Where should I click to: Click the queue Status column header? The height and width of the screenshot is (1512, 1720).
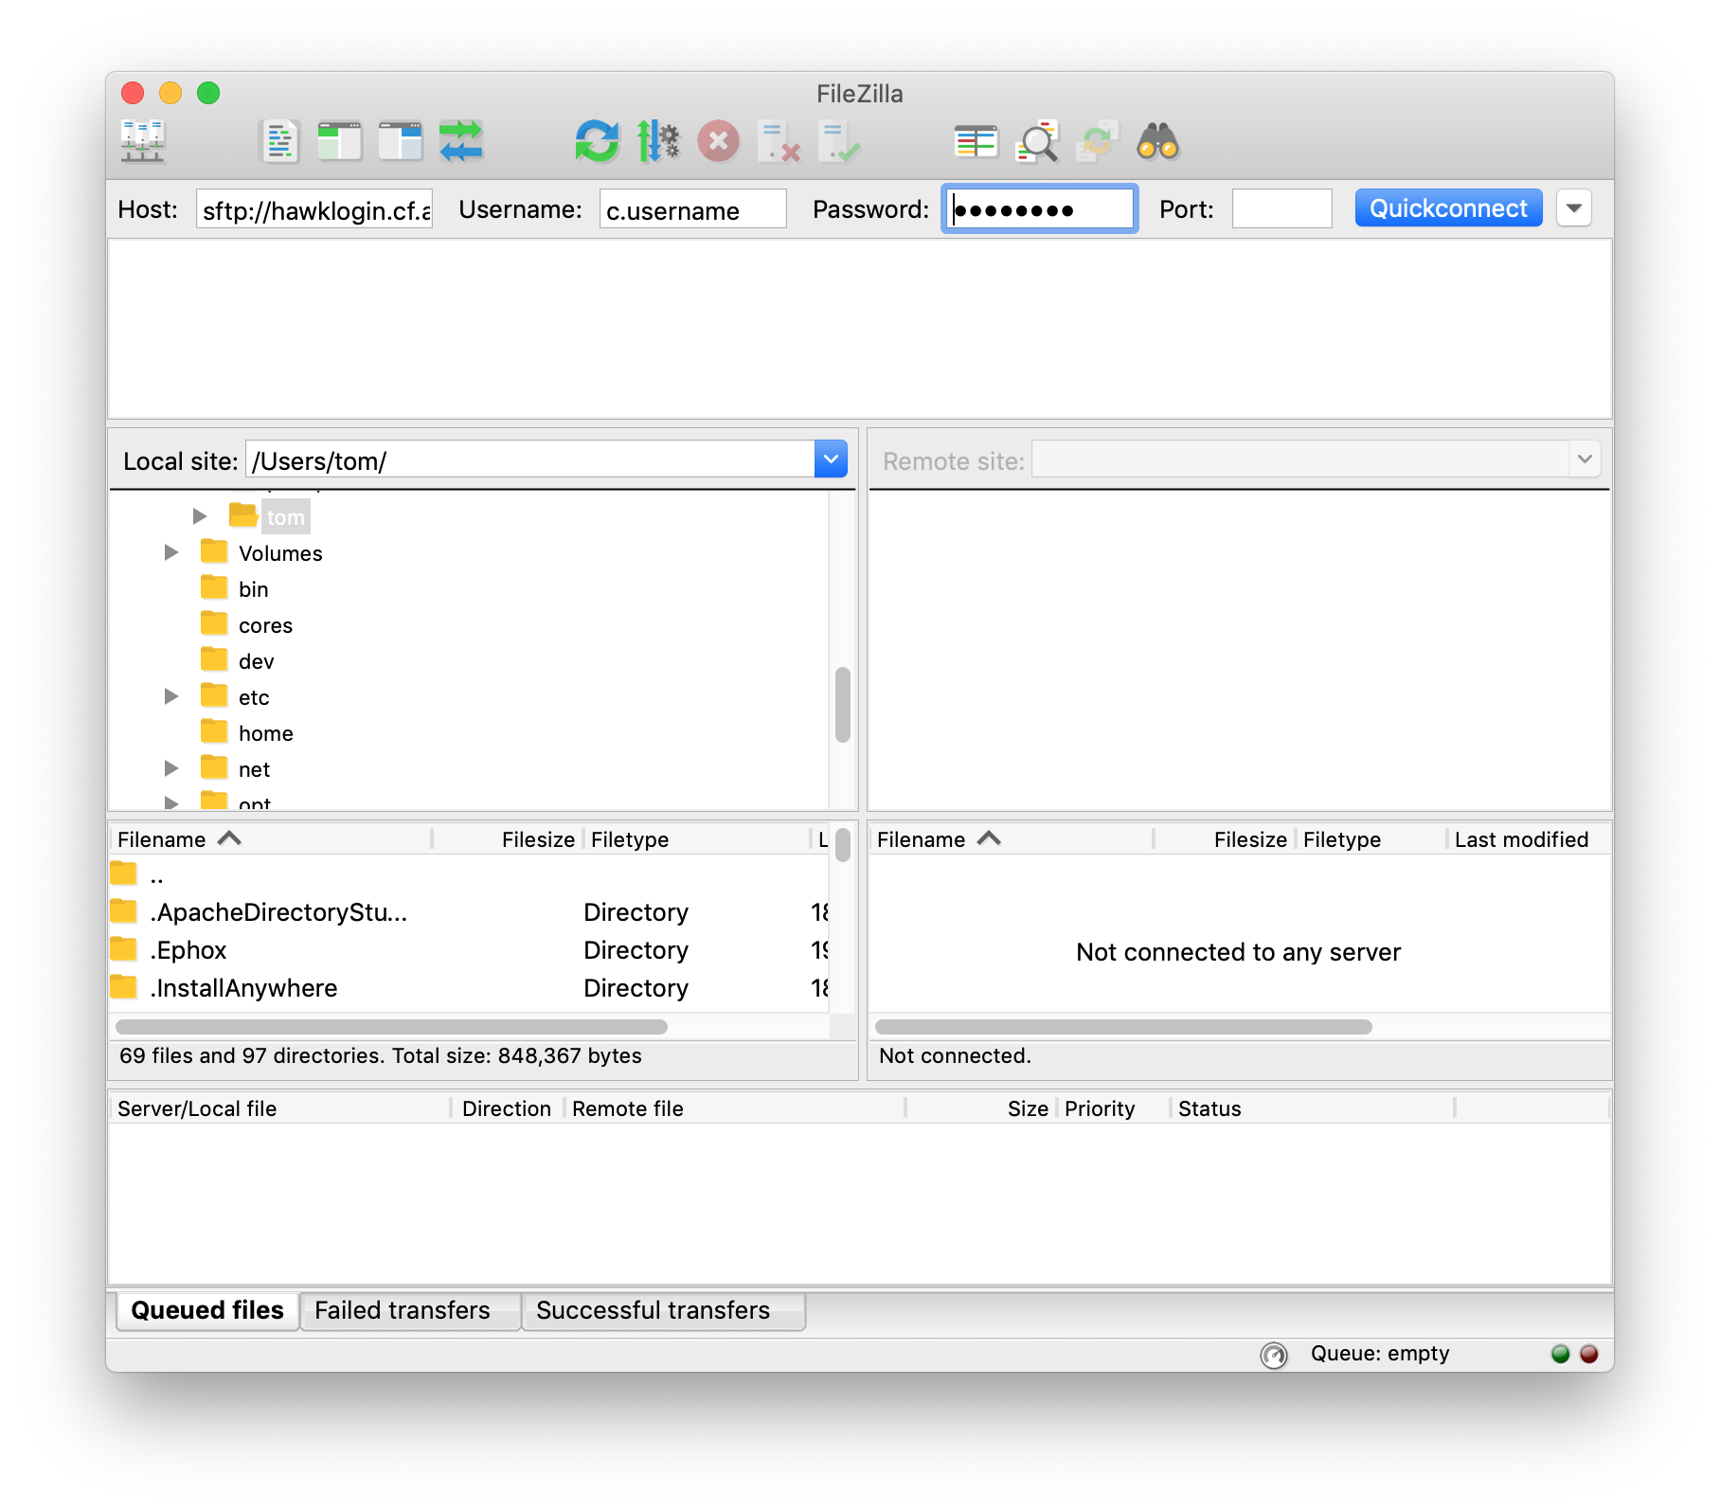coord(1312,1108)
